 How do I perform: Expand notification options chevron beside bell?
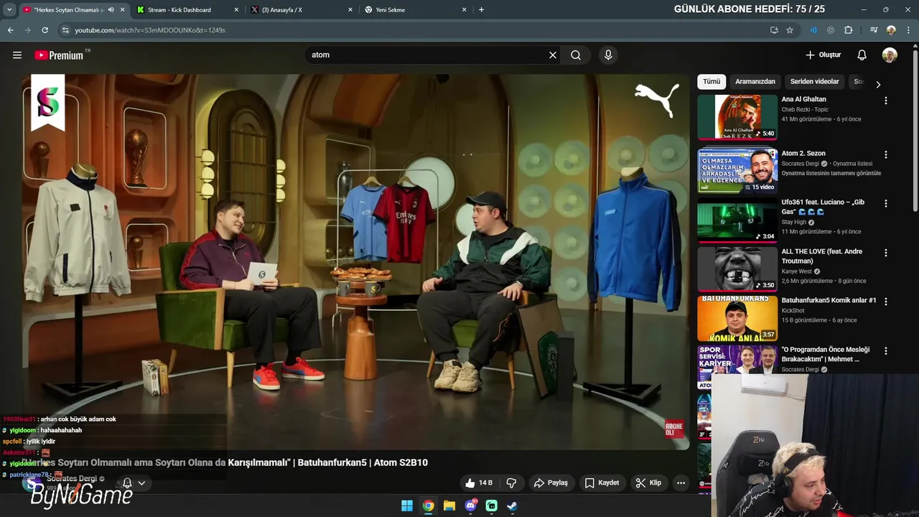(x=141, y=483)
